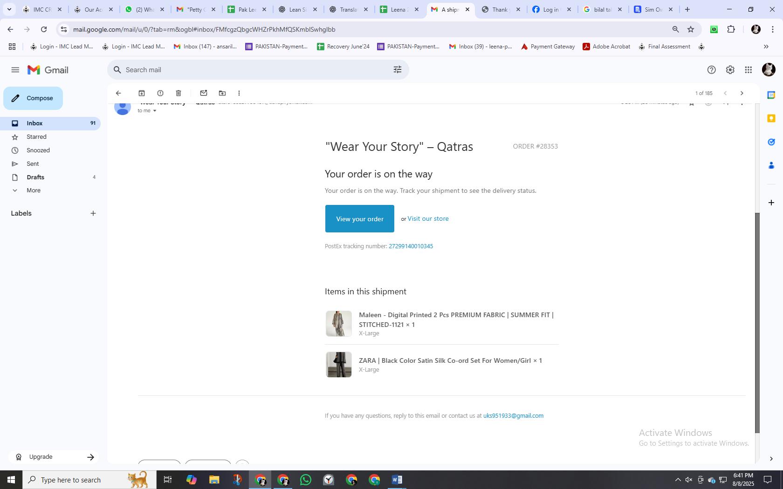
Task: Expand the 'to me' recipient details
Action: click(155, 111)
